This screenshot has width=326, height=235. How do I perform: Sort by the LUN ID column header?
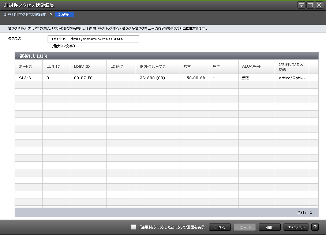pos(53,67)
